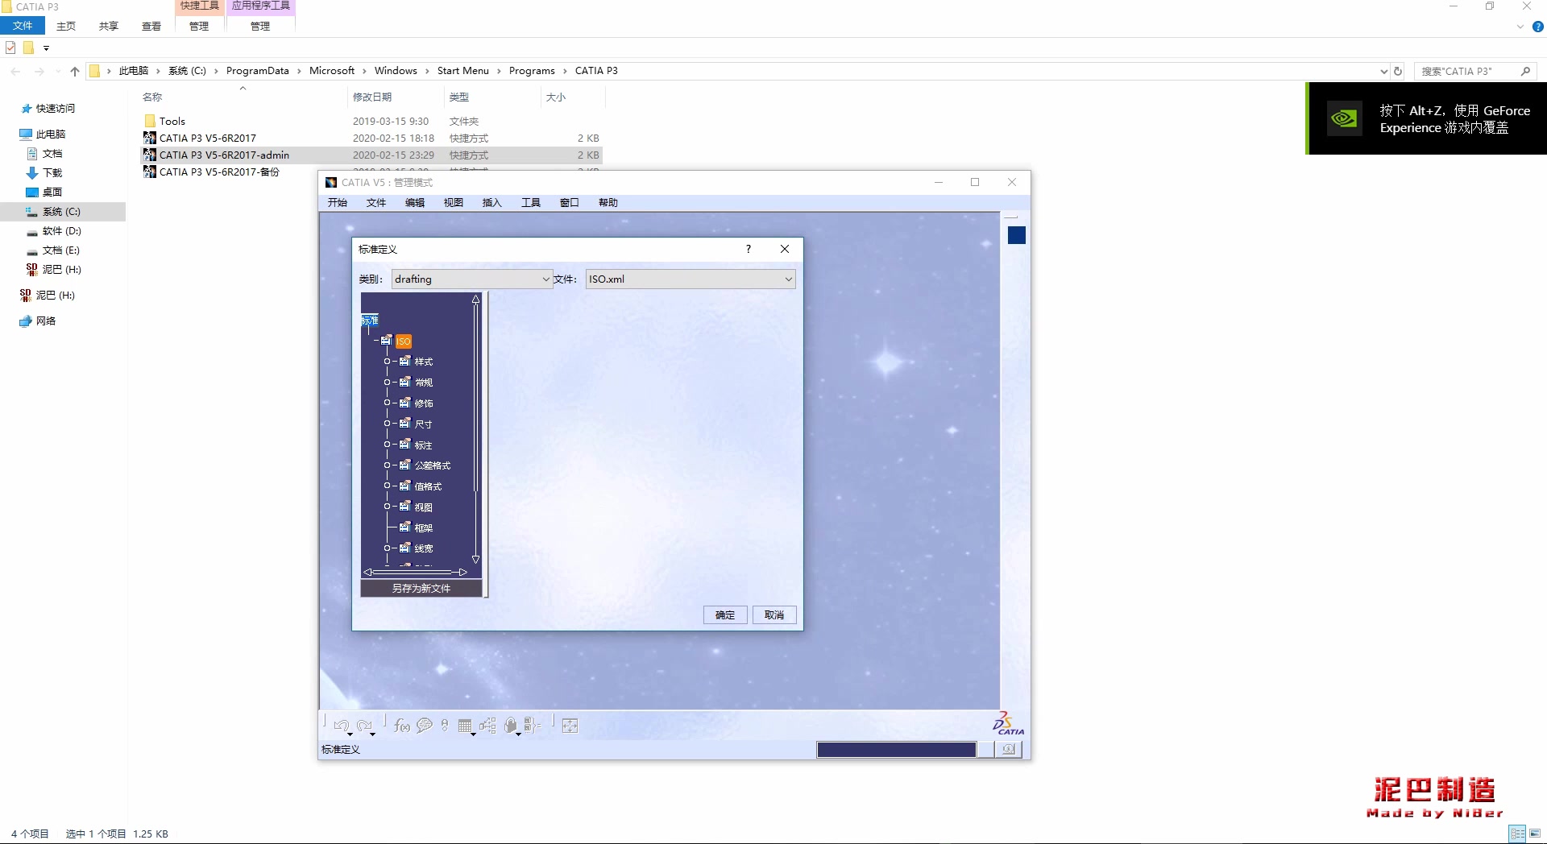Open the f(x) Formula tool
Image resolution: width=1547 pixels, height=844 pixels.
click(x=402, y=726)
